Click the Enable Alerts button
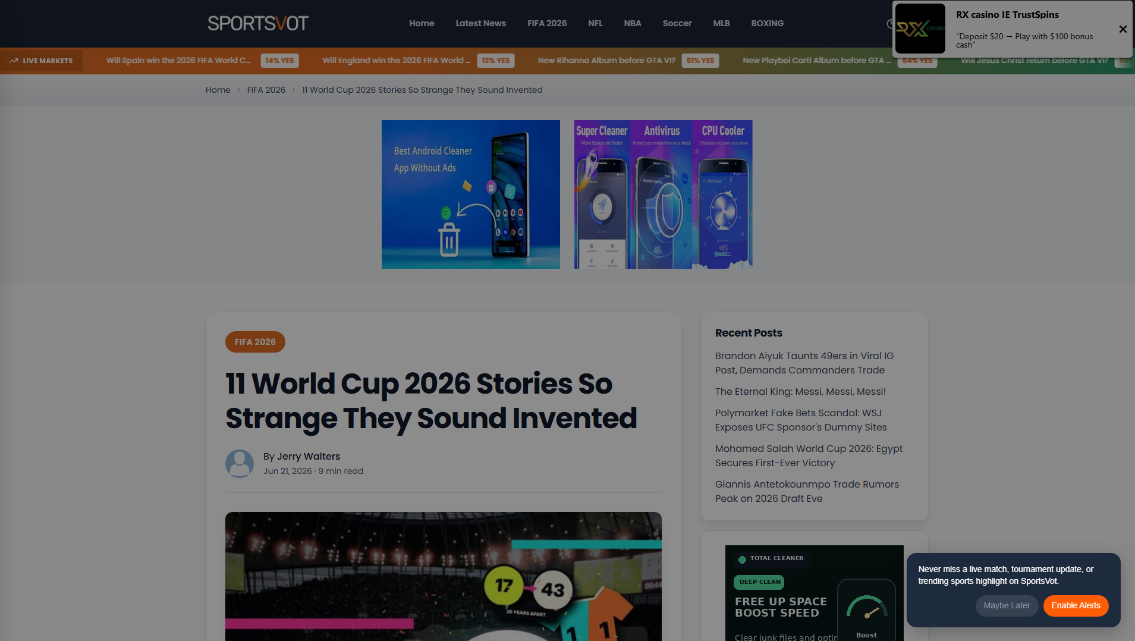This screenshot has height=641, width=1135. tap(1076, 605)
